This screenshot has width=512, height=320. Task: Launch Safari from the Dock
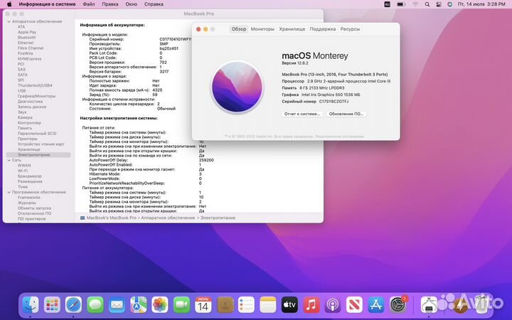73,305
